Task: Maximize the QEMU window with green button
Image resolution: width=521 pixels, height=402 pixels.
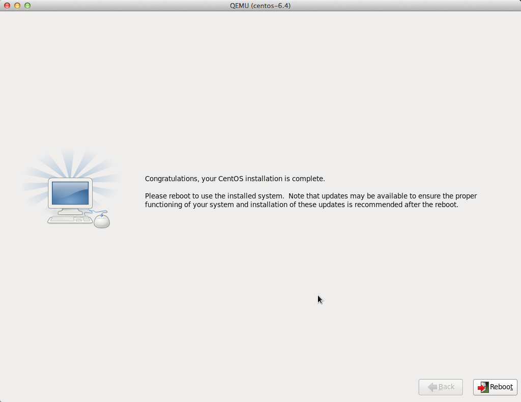Action: [x=27, y=6]
